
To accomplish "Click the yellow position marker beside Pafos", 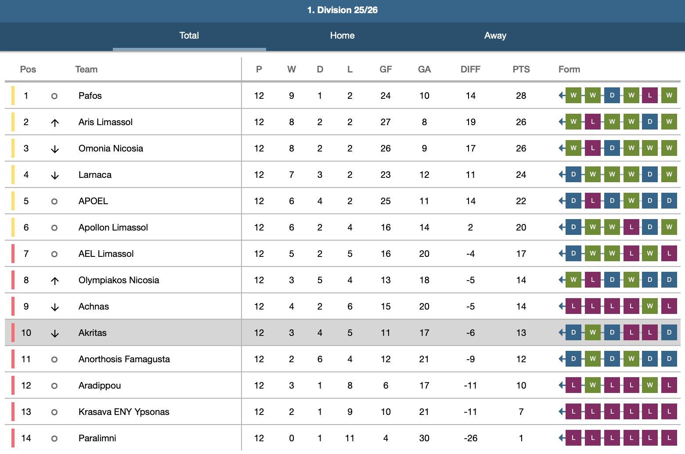I will click(x=13, y=95).
